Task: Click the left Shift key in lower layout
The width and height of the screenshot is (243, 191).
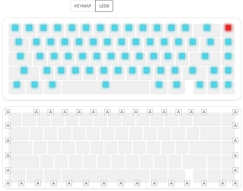Action: [24, 162]
